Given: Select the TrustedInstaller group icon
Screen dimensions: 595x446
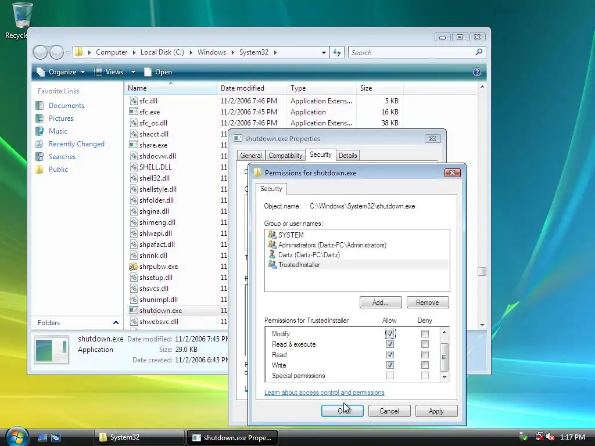Looking at the screenshot, I should [x=272, y=264].
